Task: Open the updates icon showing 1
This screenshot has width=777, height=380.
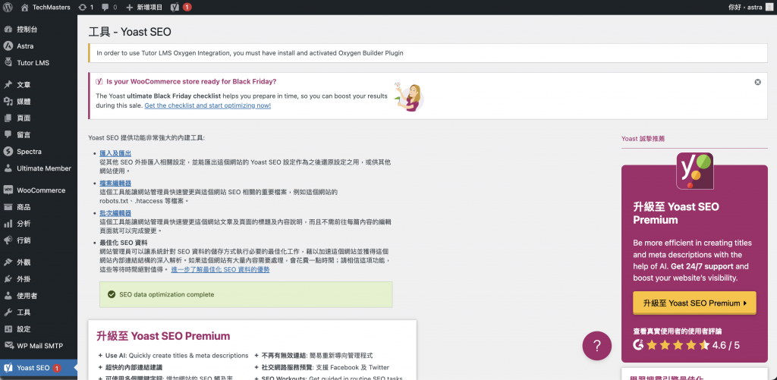Action: (82, 7)
